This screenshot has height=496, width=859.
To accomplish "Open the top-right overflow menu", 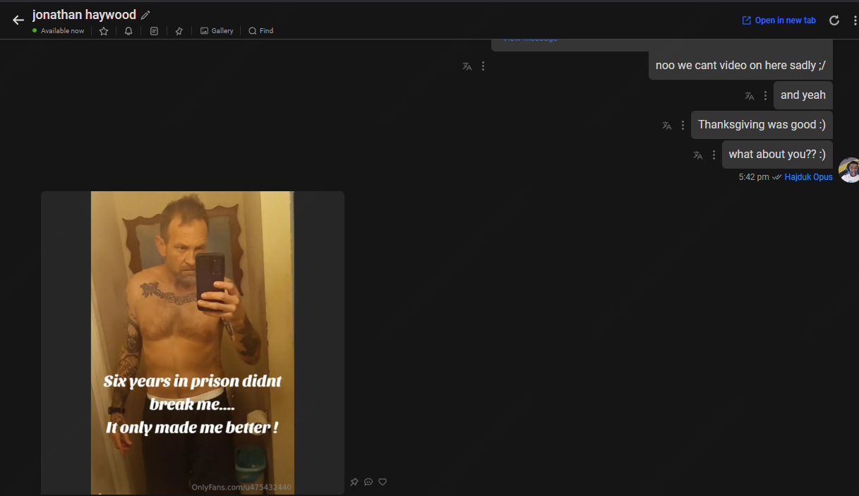I will click(x=855, y=20).
